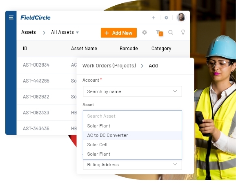Sort by Asset Name column header
Viewport: 236px width, 183px height.
(x=84, y=49)
